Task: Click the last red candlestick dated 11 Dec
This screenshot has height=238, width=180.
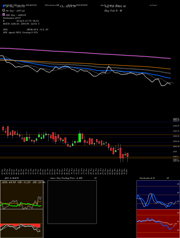Action: 127,155
